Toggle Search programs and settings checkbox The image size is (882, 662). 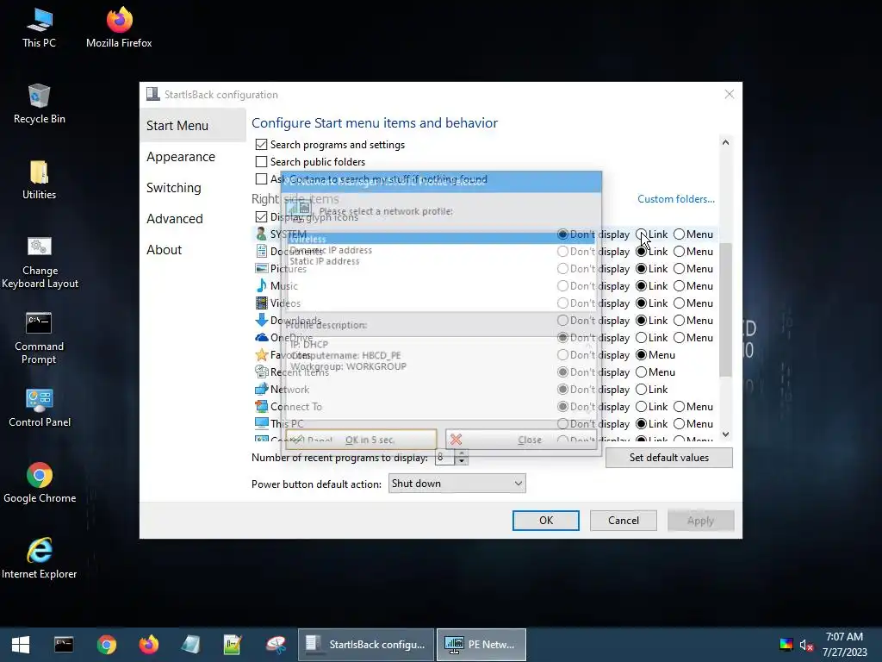click(261, 145)
